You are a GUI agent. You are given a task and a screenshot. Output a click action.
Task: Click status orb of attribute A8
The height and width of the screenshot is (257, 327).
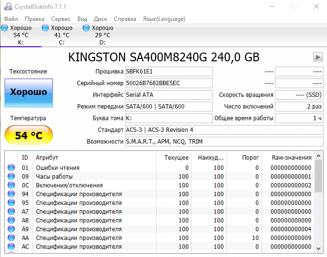click(x=11, y=220)
